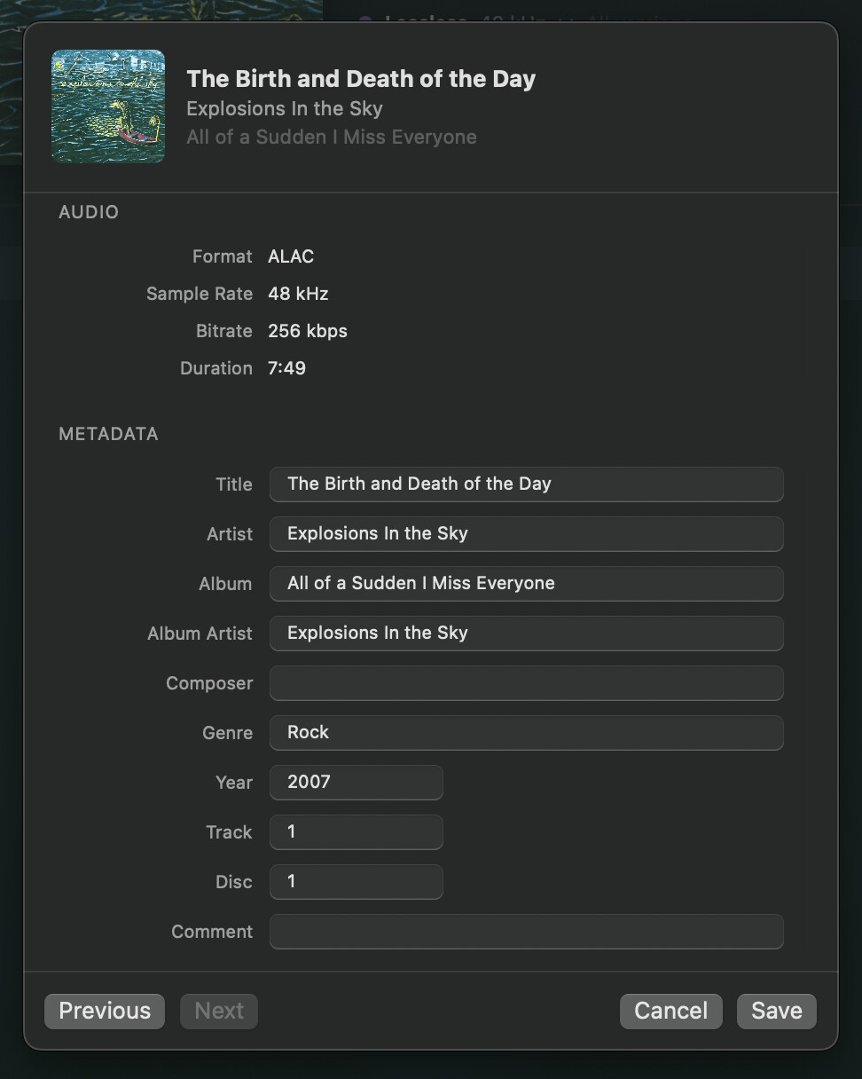
Task: Click the duration value 7:49
Action: pyautogui.click(x=286, y=368)
